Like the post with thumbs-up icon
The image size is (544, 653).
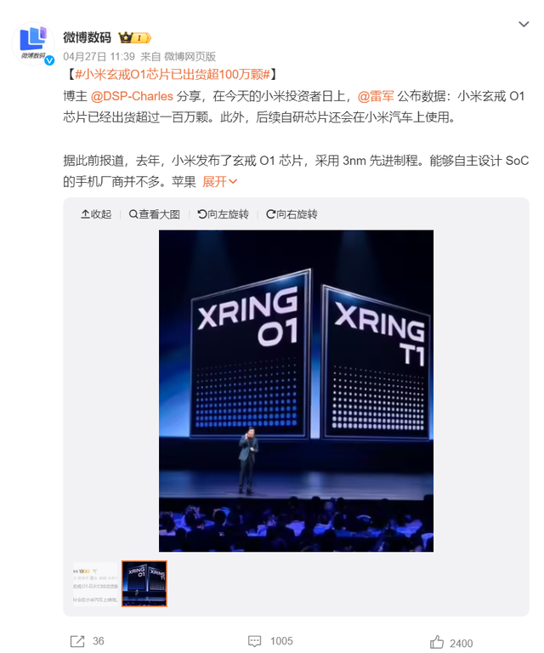[437, 642]
